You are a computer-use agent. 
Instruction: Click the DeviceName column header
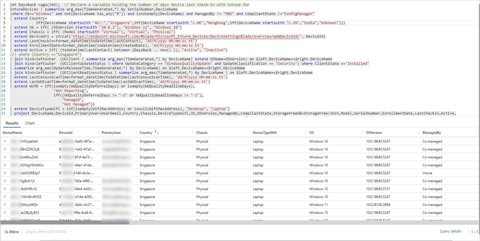click(x=12, y=133)
